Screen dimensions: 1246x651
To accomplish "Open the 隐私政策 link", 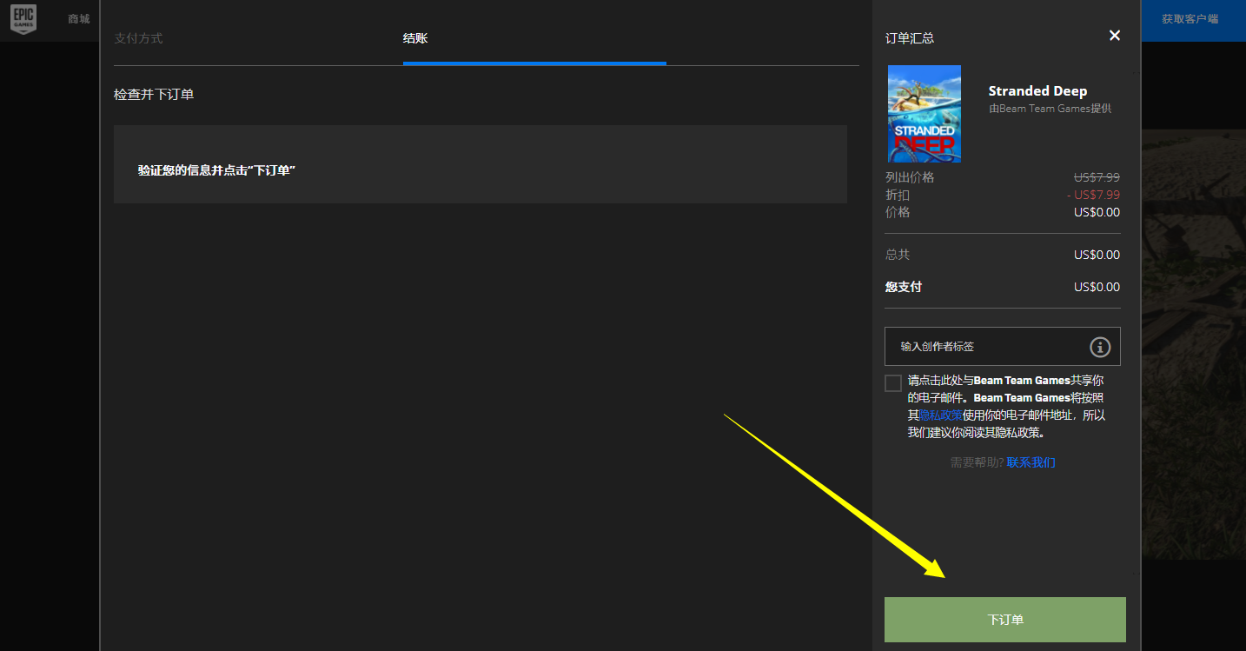I will point(940,415).
